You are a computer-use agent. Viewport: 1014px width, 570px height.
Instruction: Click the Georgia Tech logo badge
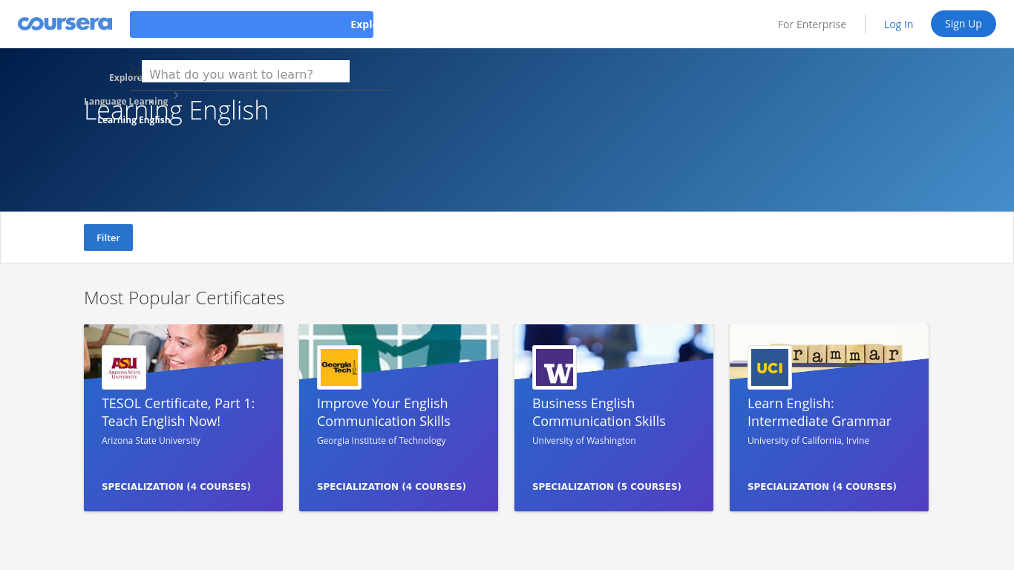[x=338, y=367]
